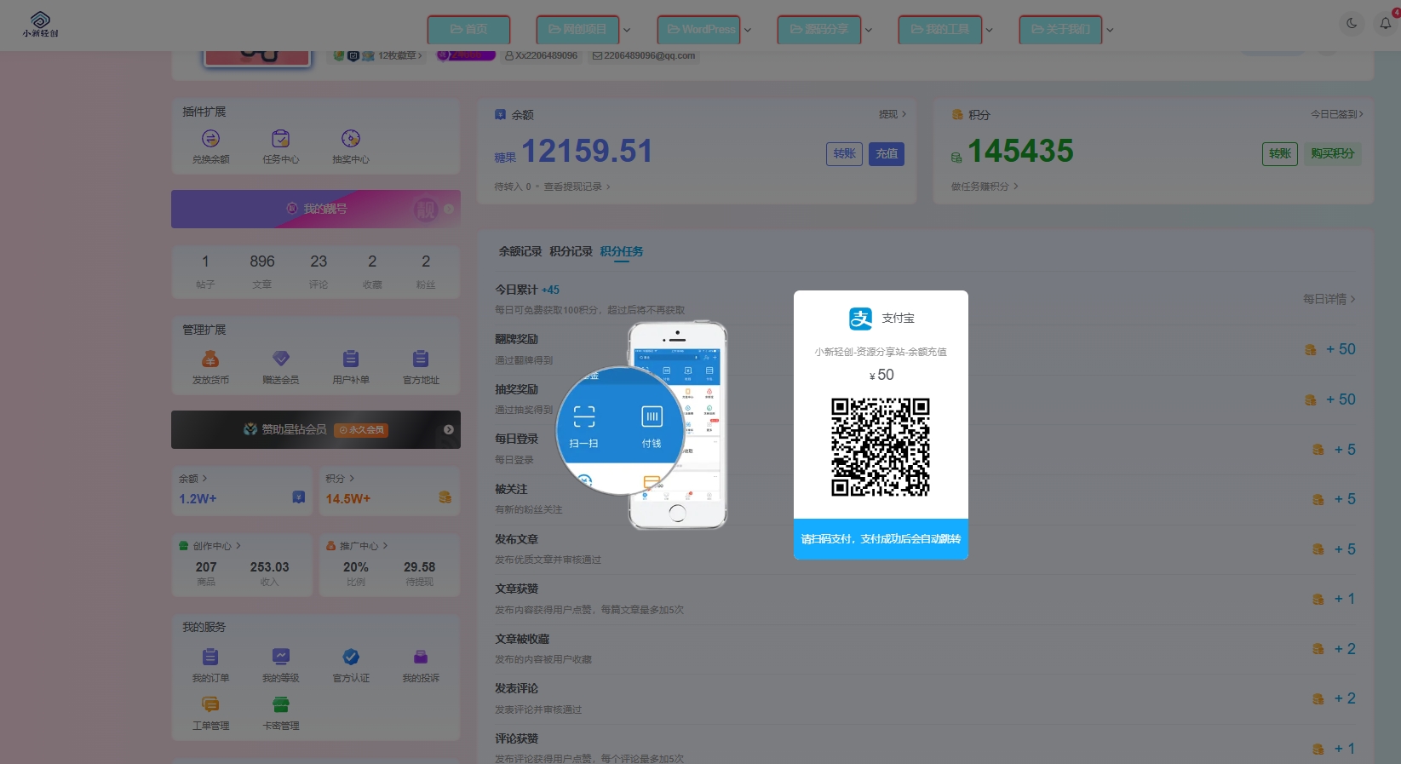Click the 赠送会员 diamond icon
Image resolution: width=1401 pixels, height=764 pixels.
pos(281,359)
